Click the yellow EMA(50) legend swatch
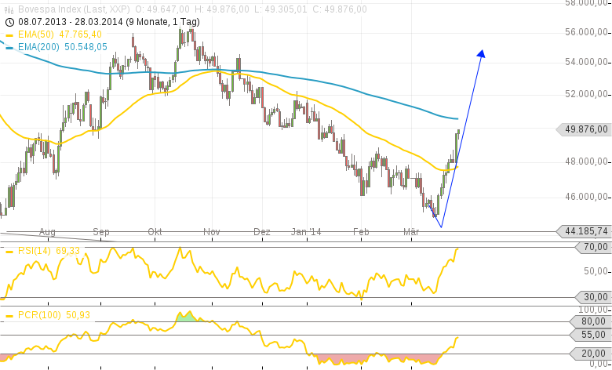 pos(9,35)
